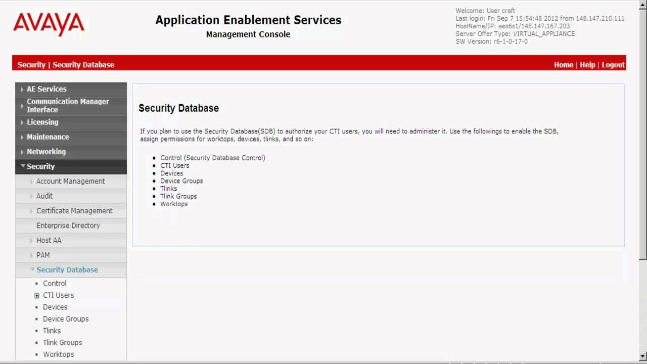The height and width of the screenshot is (364, 647).
Task: Select Tlinks in the sidebar
Action: (52, 331)
